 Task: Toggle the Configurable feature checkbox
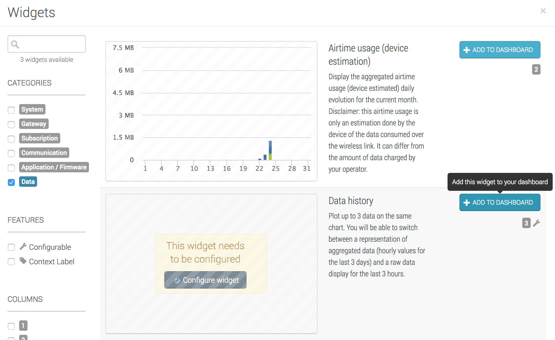[11, 247]
